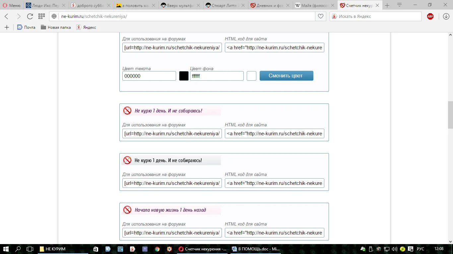Select forum code under gray Не курю banner
The image size is (453, 254).
172,183
